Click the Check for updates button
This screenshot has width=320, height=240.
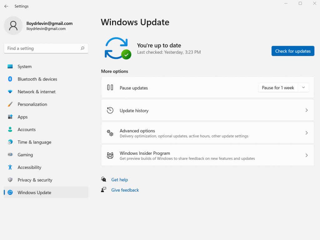(292, 51)
